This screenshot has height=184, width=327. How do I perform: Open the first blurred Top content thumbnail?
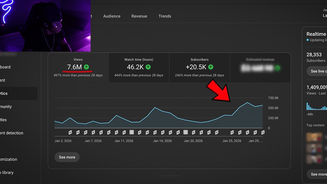[314, 137]
